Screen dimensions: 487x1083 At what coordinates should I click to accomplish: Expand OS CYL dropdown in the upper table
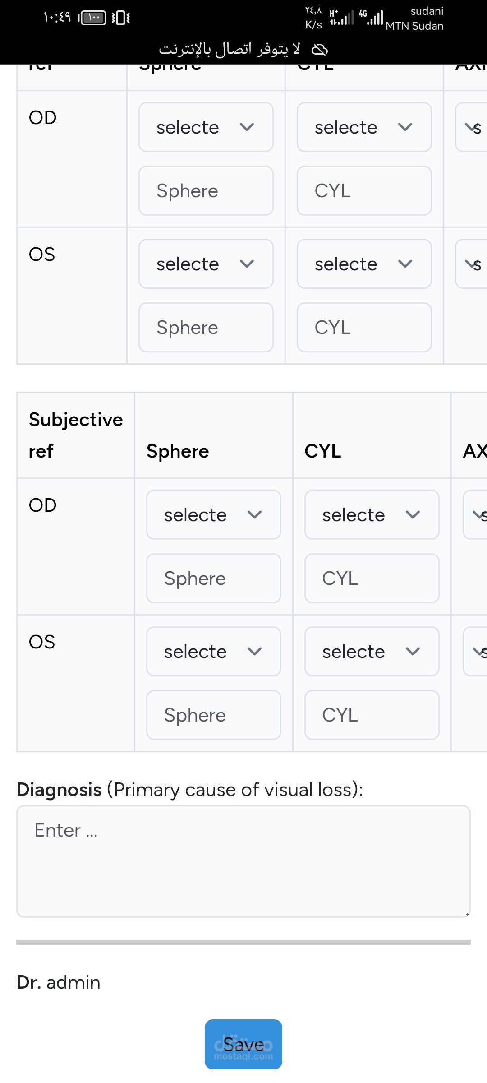tap(364, 264)
